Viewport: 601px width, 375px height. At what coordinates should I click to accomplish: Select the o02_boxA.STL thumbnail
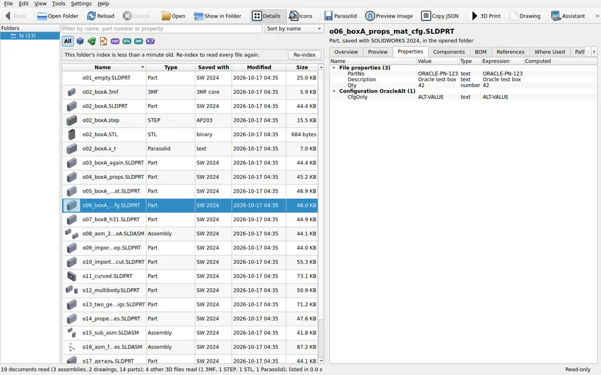pyautogui.click(x=71, y=135)
